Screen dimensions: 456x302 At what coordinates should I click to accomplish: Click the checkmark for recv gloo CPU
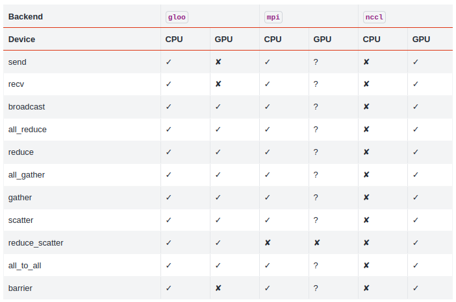coord(169,84)
